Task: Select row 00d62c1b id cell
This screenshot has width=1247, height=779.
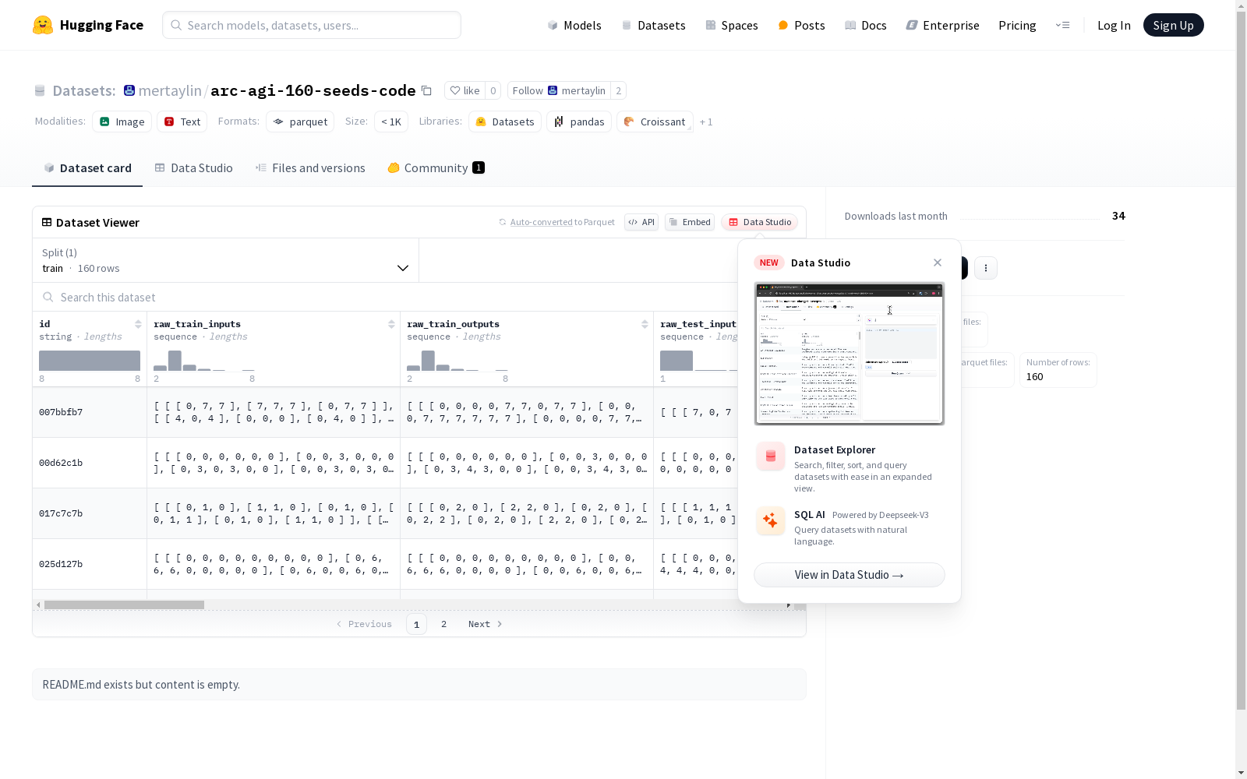Action: point(90,463)
